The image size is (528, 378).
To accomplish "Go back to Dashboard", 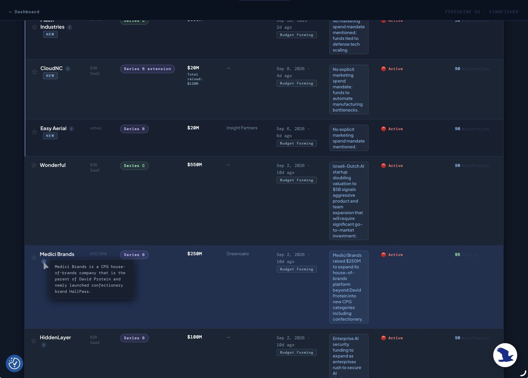I will point(24,12).
